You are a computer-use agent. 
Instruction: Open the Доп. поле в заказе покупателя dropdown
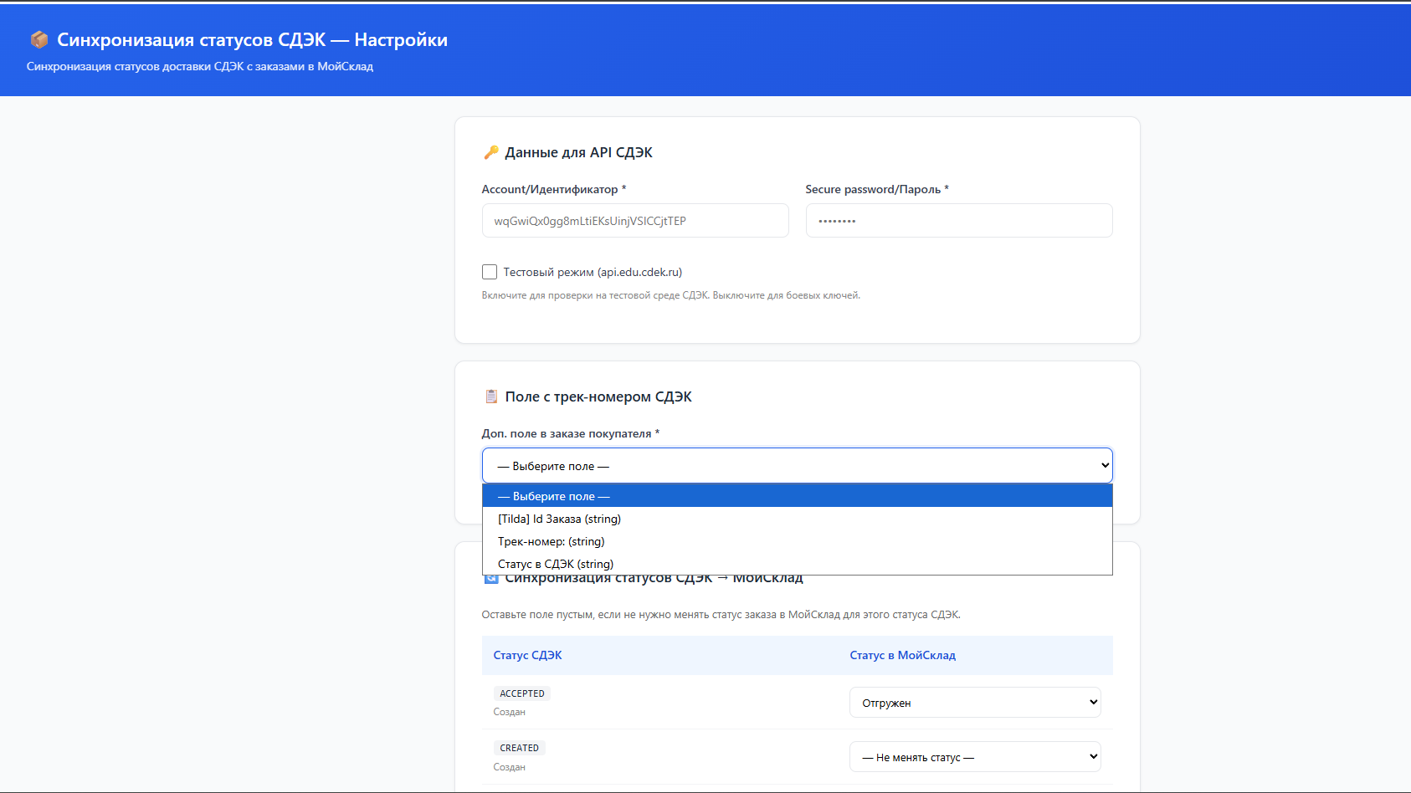point(798,466)
